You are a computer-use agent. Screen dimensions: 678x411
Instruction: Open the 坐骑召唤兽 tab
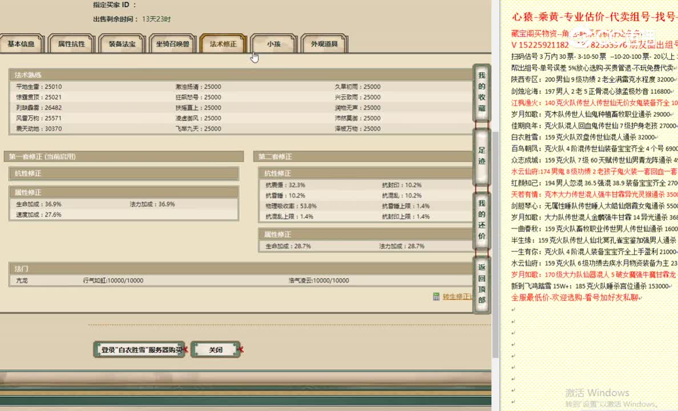(x=172, y=44)
